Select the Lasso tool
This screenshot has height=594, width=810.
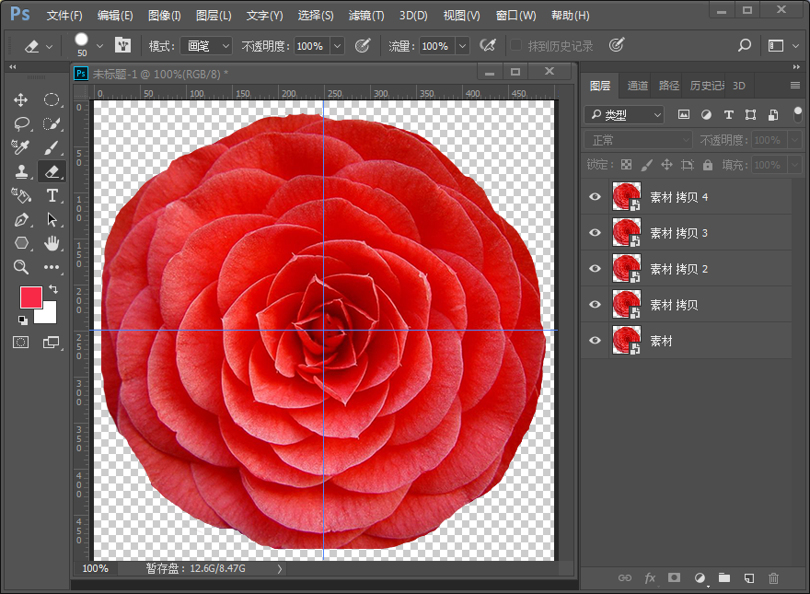tap(20, 123)
